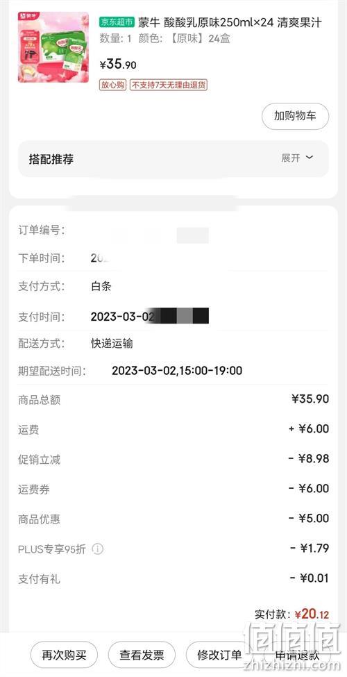Tap the 支付方式 白条 row

tap(173, 286)
